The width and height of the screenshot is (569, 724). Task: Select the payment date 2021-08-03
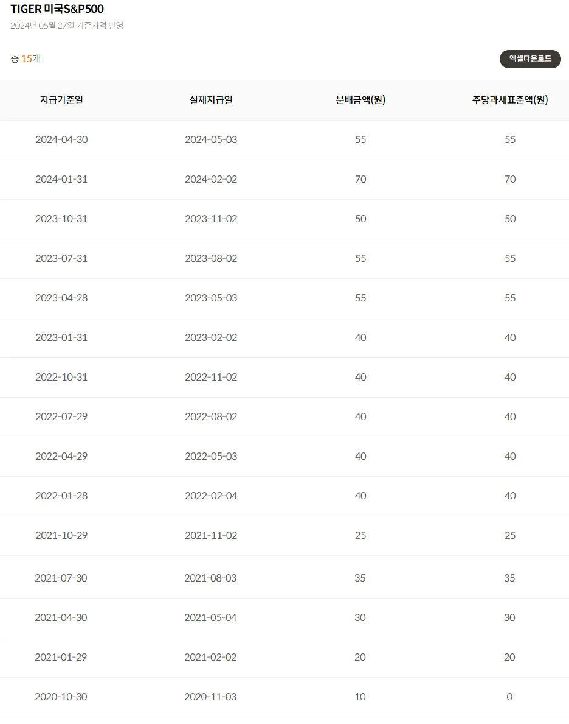click(210, 578)
